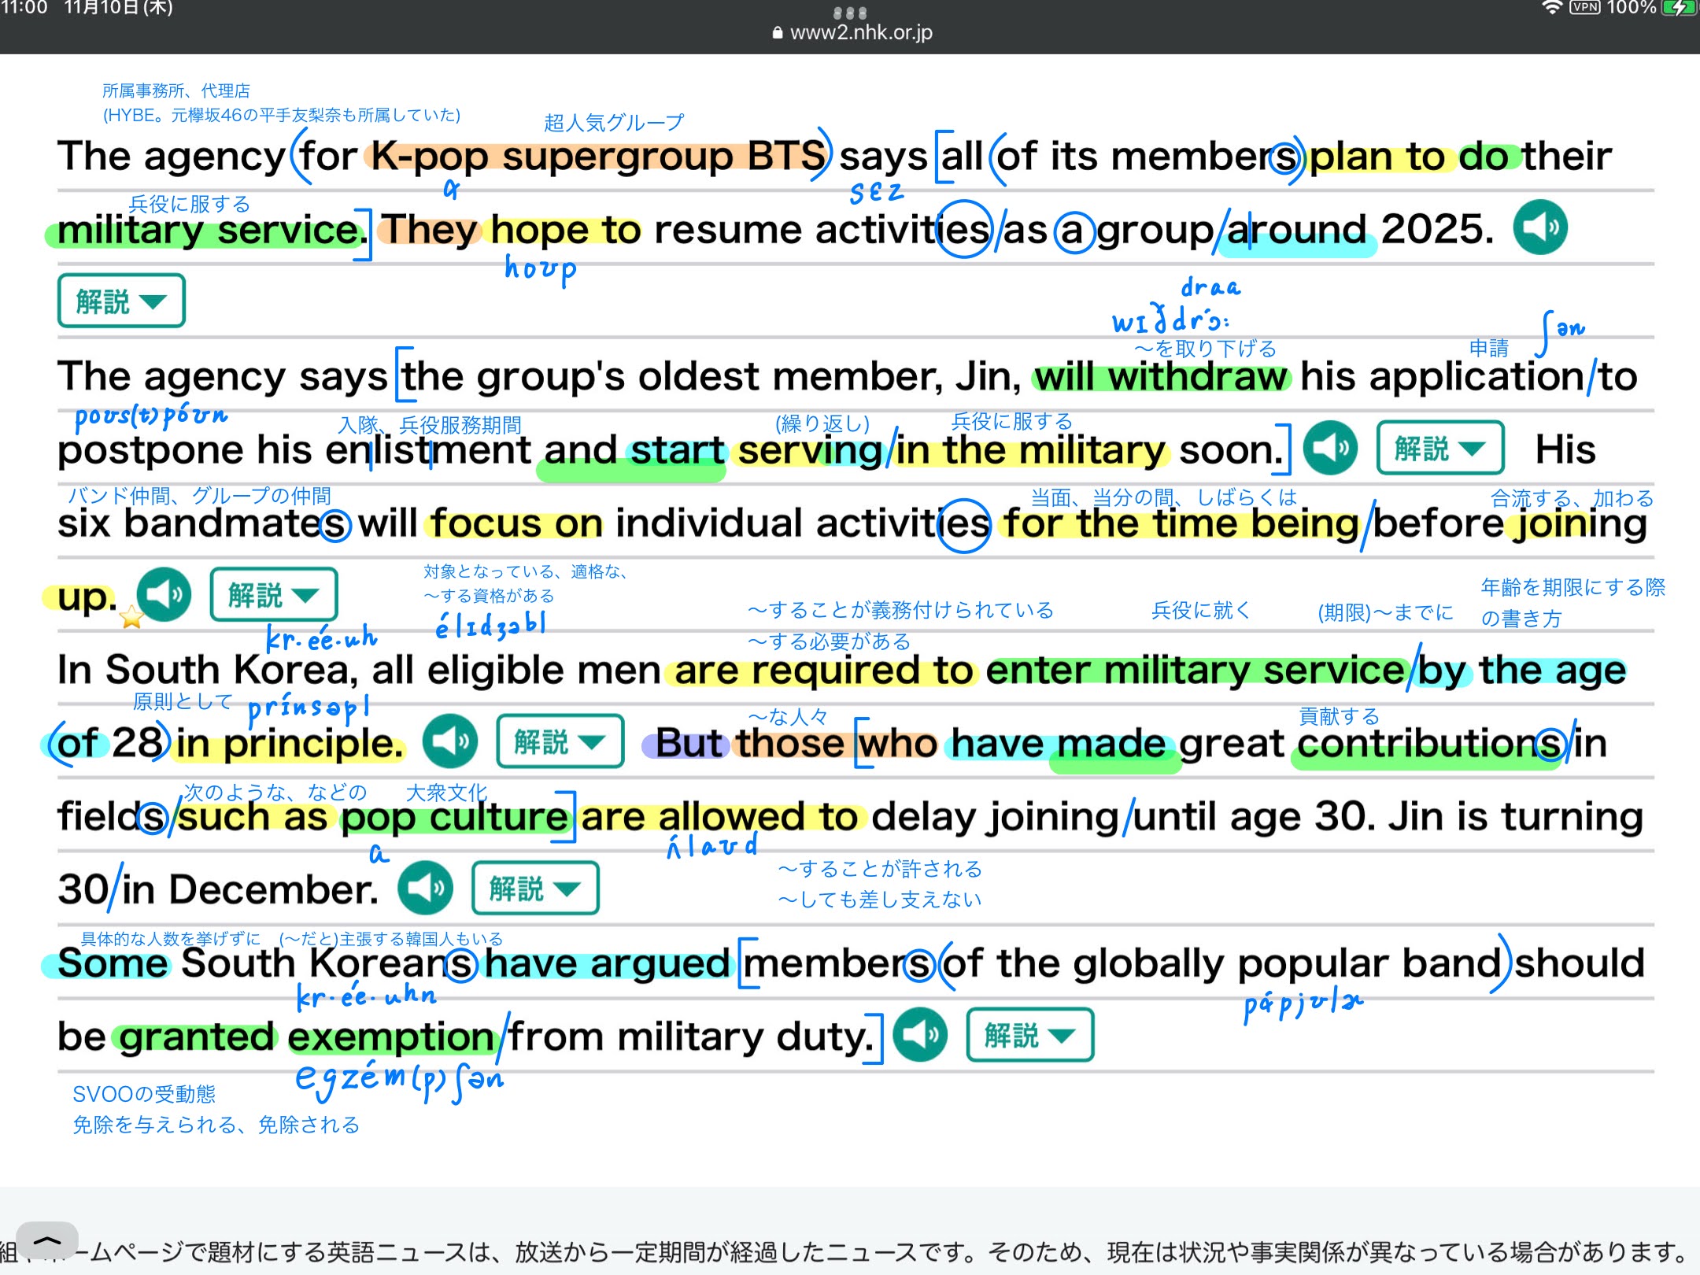Play audio for sentence ending 'around 2025.'
Image resolution: width=1700 pixels, height=1275 pixels.
pos(1540,228)
